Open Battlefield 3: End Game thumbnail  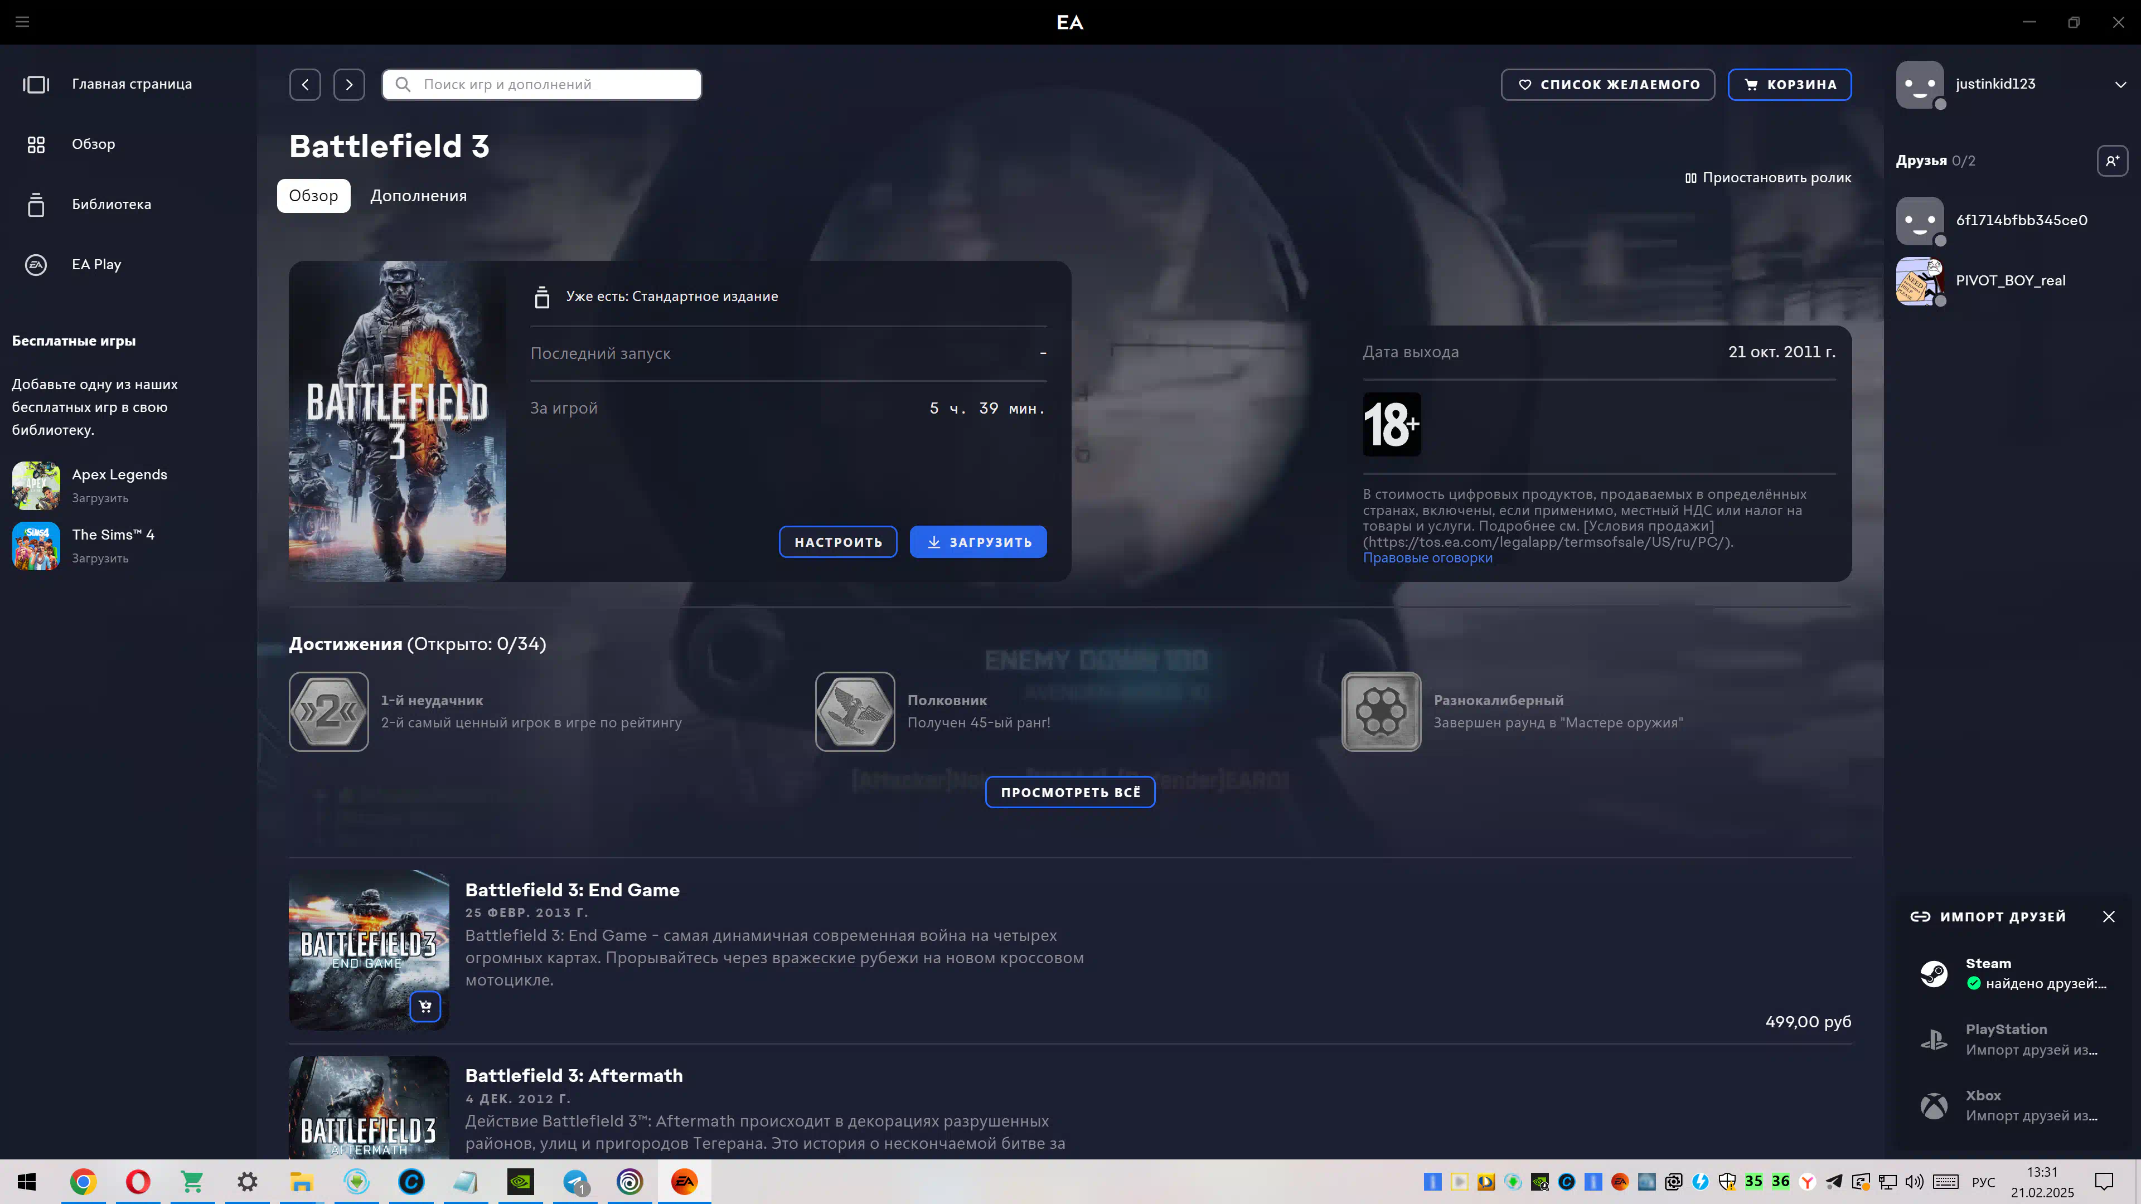point(368,950)
